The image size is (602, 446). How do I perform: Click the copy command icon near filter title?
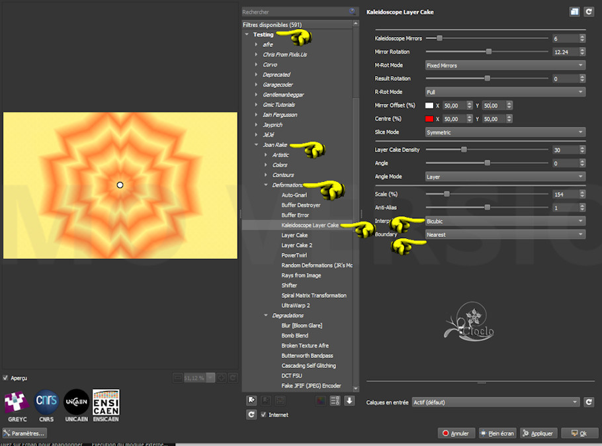[x=574, y=12]
